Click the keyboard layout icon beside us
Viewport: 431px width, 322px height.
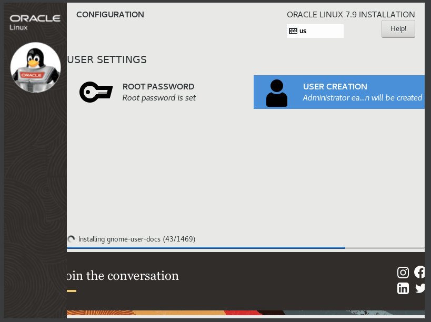(x=293, y=31)
